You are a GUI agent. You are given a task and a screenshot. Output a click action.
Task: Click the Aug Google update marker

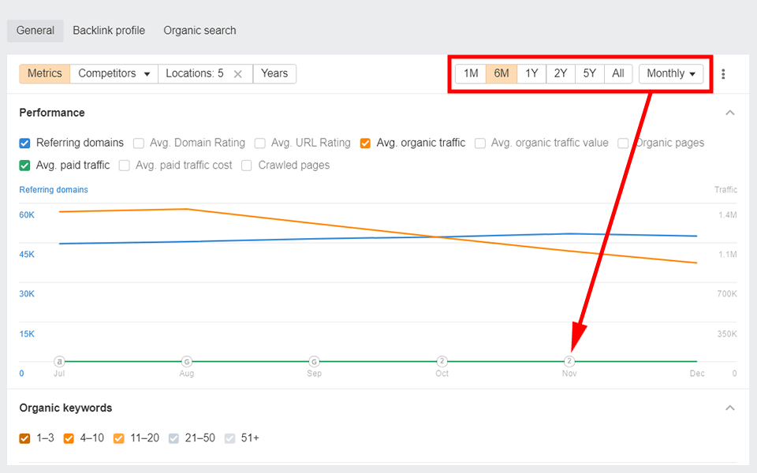[186, 361]
